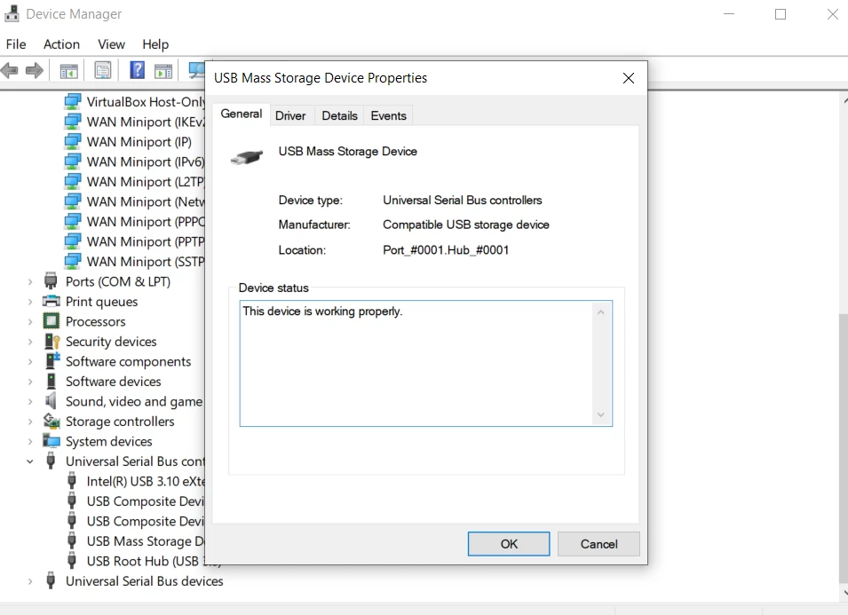Click the blue question mark Help toolbar icon
Viewport: 848px width, 615px height.
point(138,70)
